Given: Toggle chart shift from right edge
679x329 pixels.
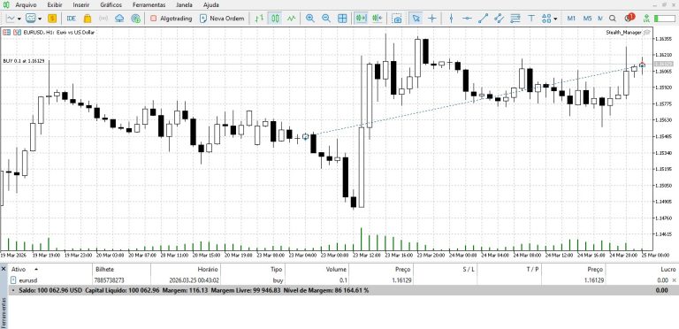Looking at the screenshot, I should [x=378, y=19].
